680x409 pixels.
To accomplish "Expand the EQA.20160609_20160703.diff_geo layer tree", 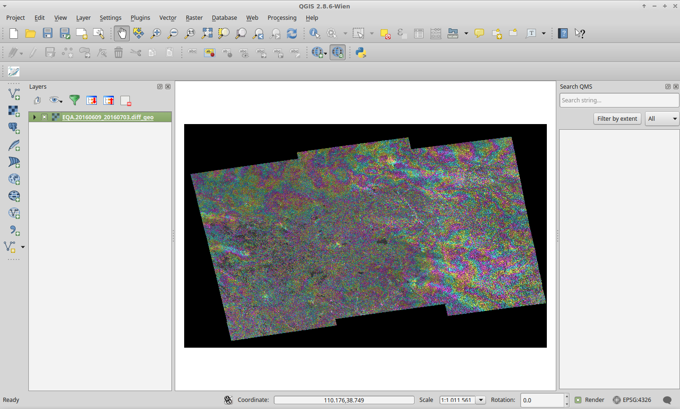I will click(34, 117).
